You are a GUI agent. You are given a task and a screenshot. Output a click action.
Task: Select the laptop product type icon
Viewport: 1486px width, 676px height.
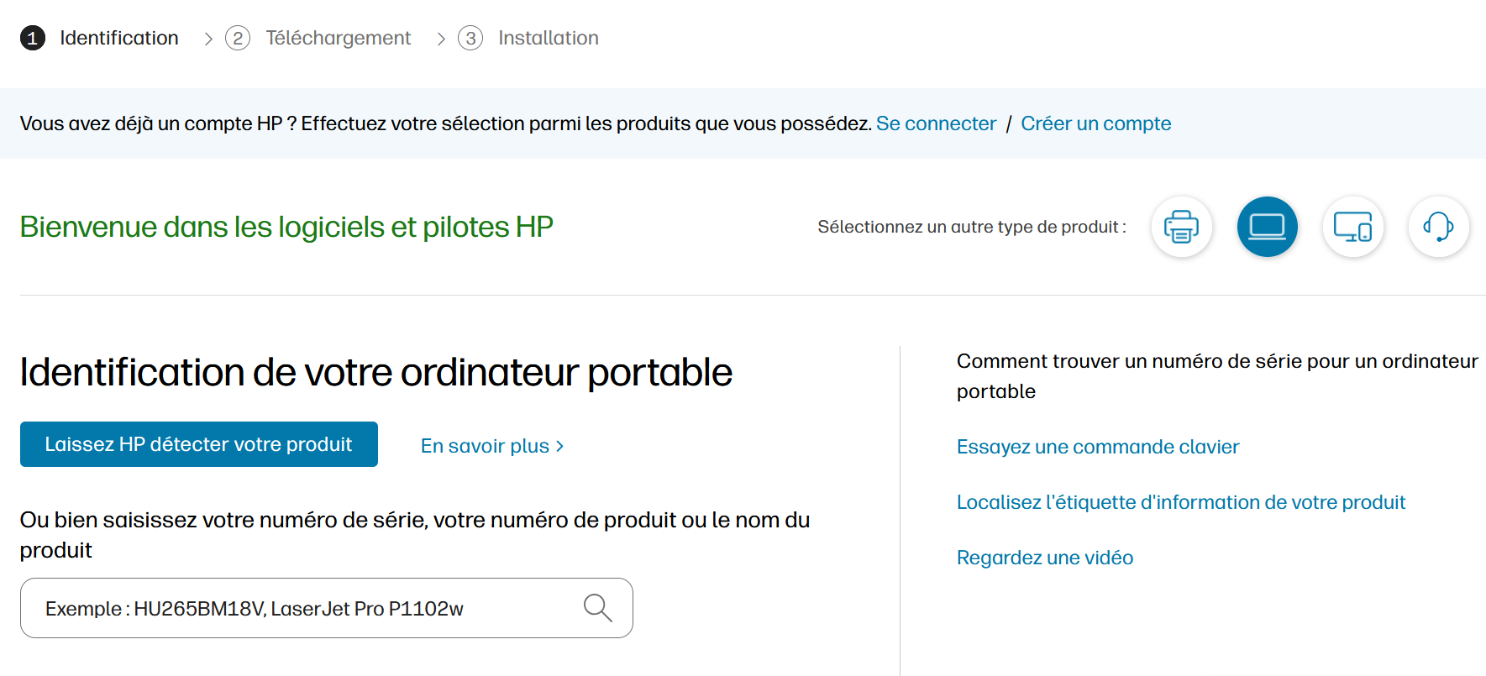click(1267, 227)
